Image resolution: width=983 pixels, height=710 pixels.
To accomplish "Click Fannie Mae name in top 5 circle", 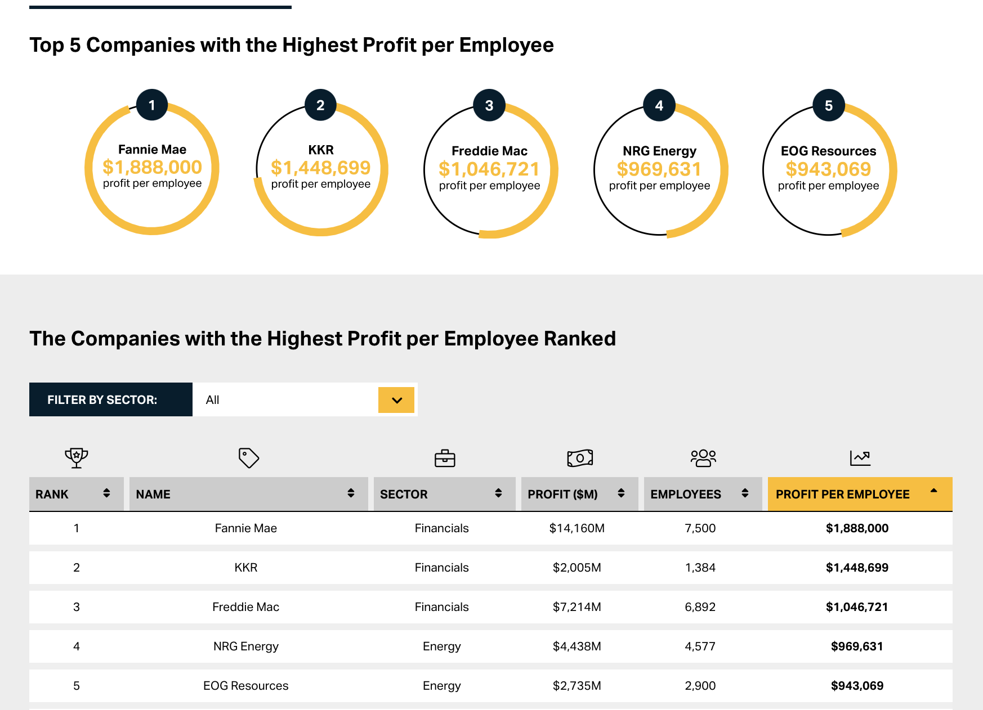I will [152, 150].
